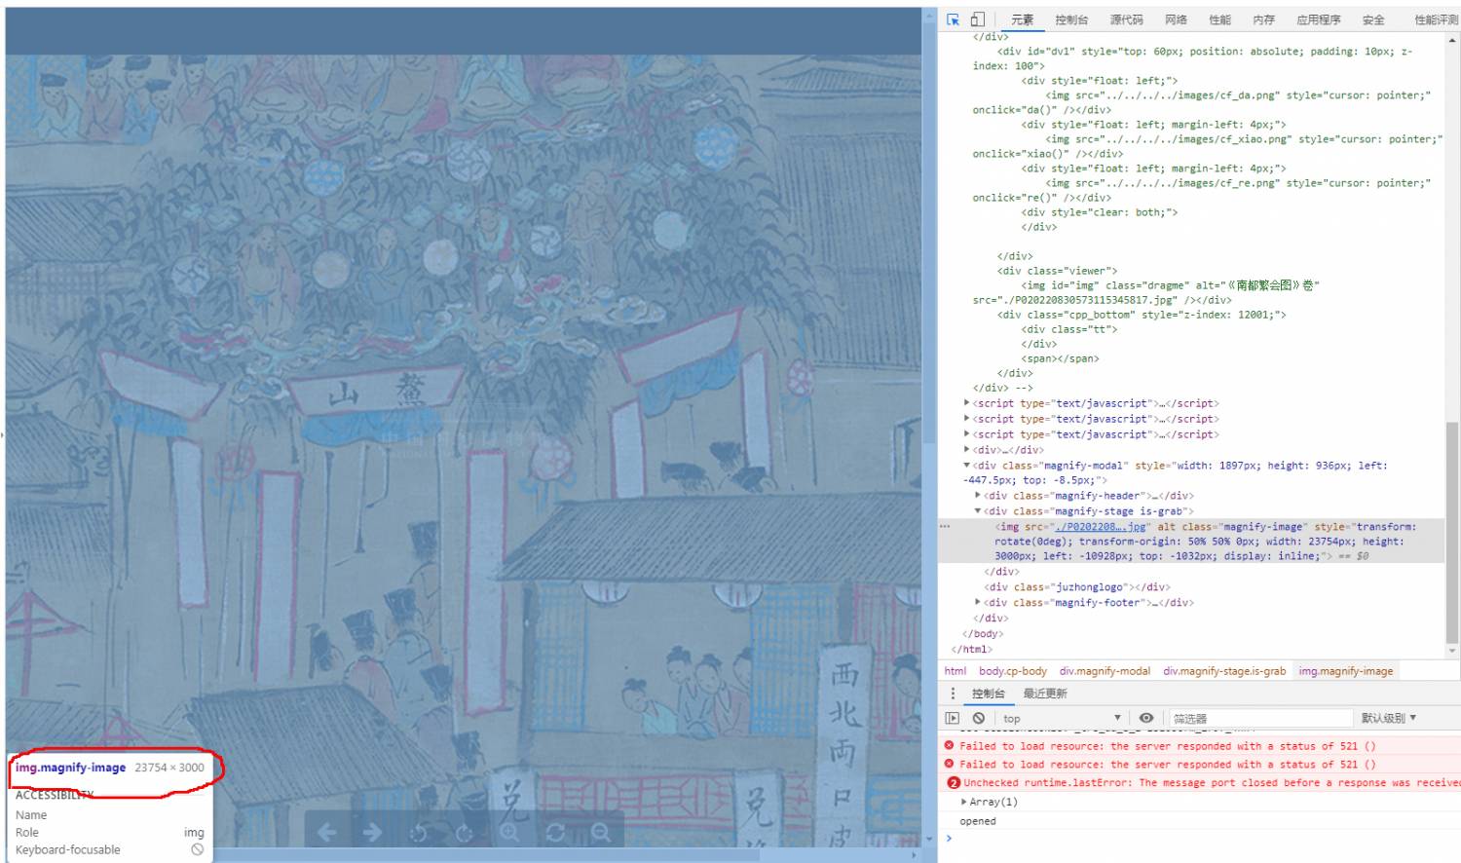Screen dimensions: 1461x863
Task: Show the console sidebar panel icon
Action: [953, 718]
